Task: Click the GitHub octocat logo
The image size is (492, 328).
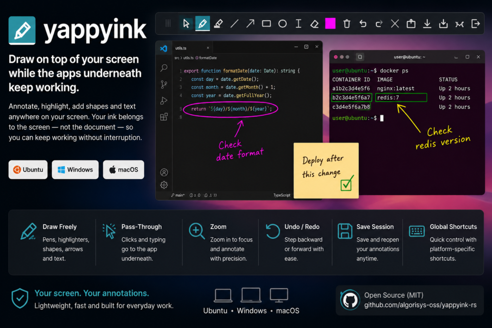Action: coord(350,300)
